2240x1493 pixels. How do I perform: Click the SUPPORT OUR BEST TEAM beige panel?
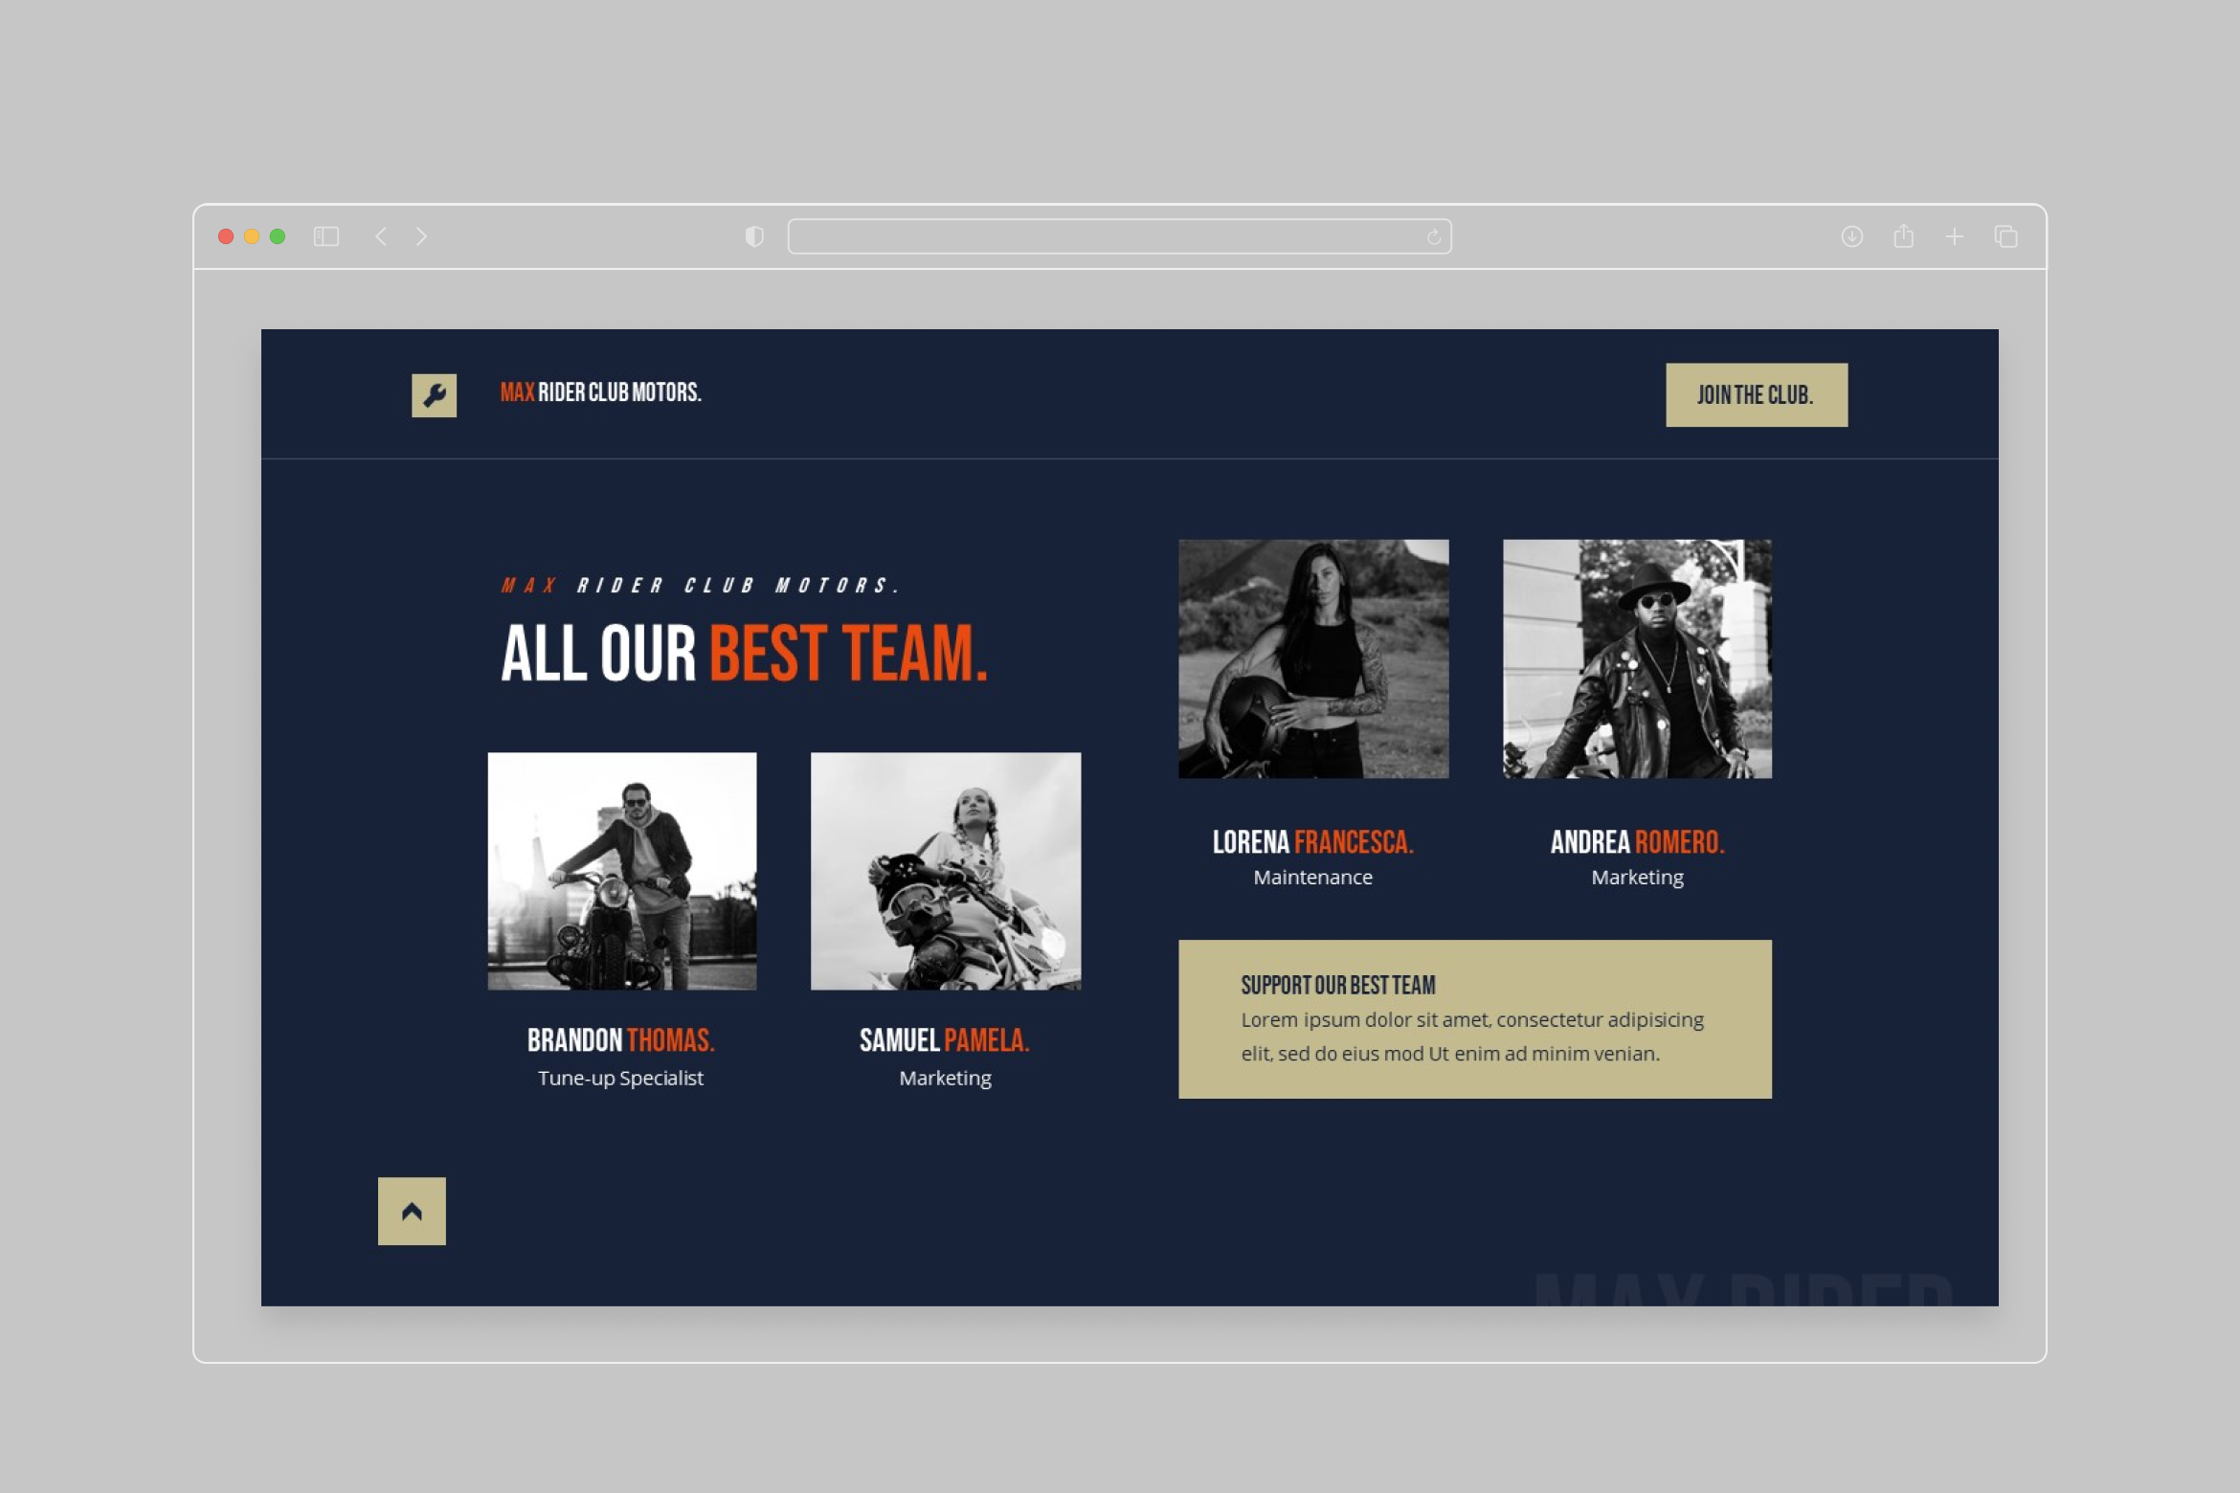pos(1475,1017)
